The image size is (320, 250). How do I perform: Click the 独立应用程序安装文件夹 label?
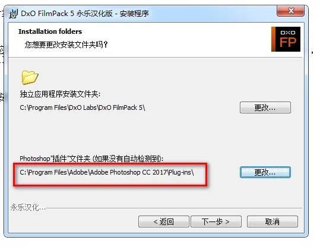click(x=60, y=94)
